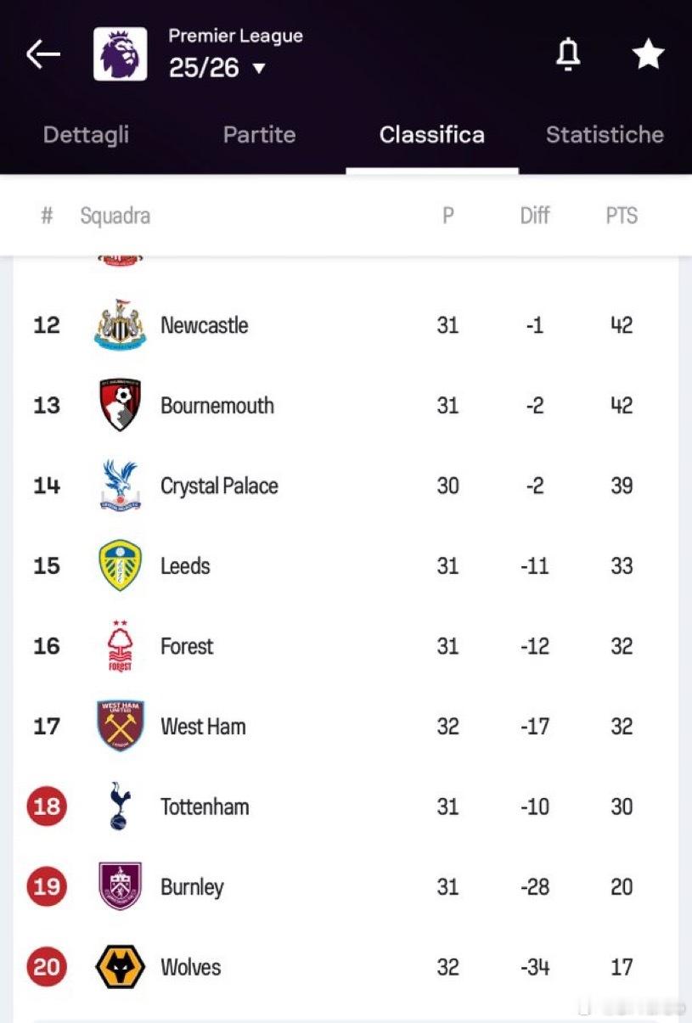
Task: Open the Wolves team name link
Action: (190, 967)
